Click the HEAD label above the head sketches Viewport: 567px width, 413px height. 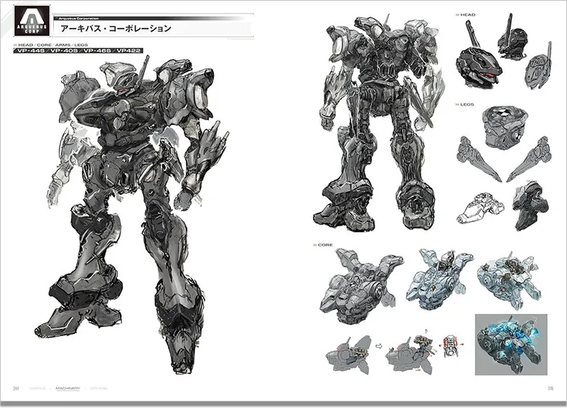(x=467, y=15)
